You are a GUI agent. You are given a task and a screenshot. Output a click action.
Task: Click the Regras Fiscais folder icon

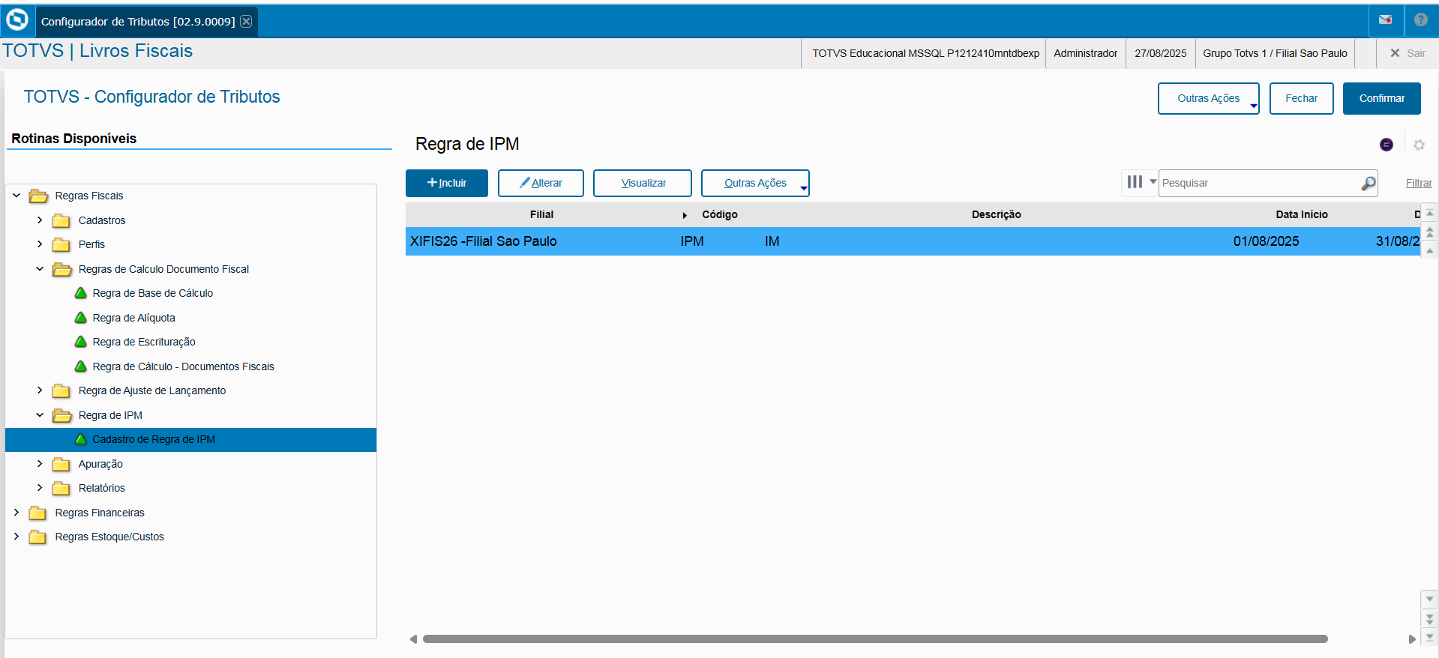click(38, 196)
